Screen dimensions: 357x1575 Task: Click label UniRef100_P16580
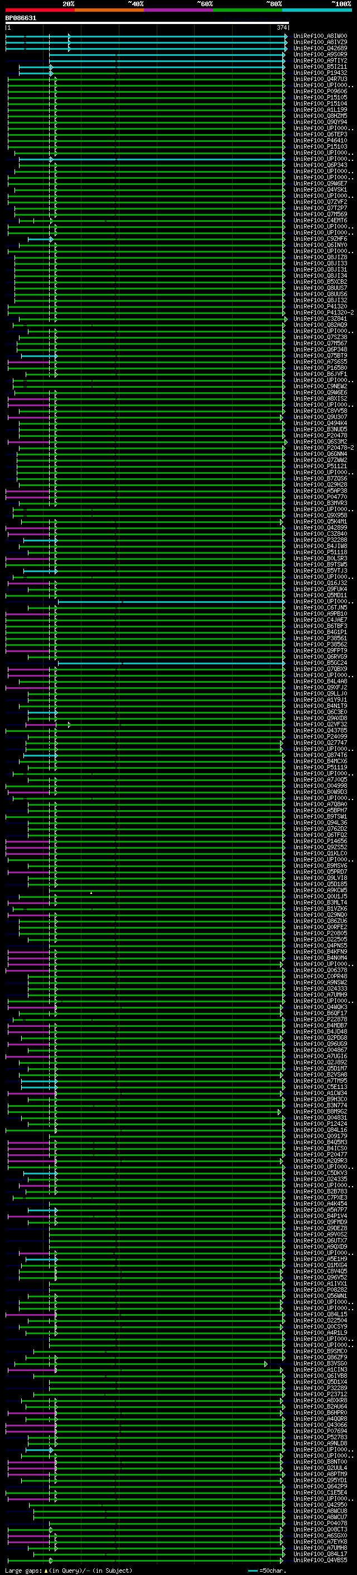pyautogui.click(x=320, y=368)
